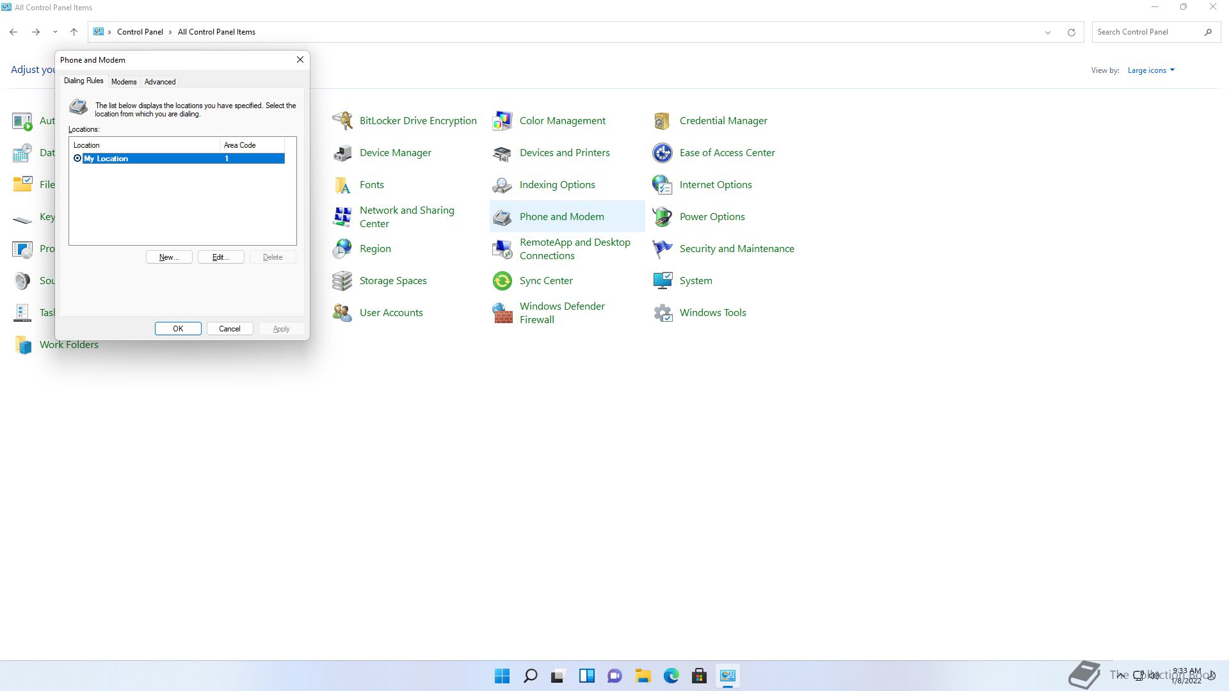The width and height of the screenshot is (1229, 691).
Task: Click the Security and Maintenance flag icon
Action: 663,249
